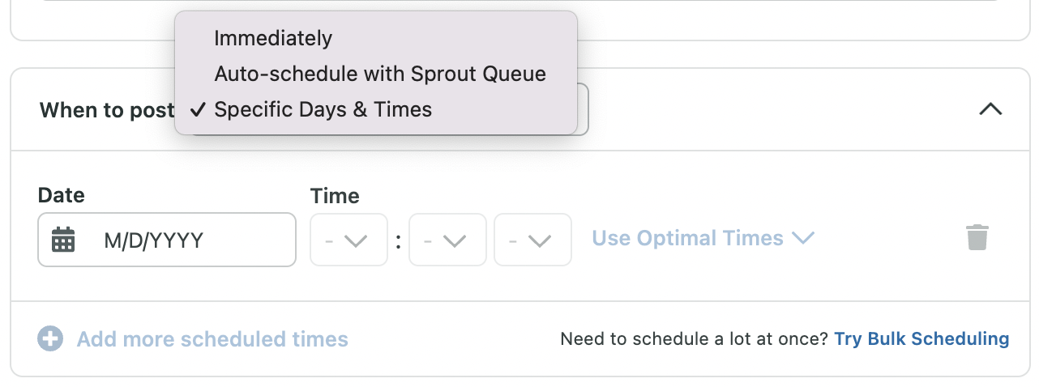Click the chevron arrow after Use Optimal Times

click(802, 238)
